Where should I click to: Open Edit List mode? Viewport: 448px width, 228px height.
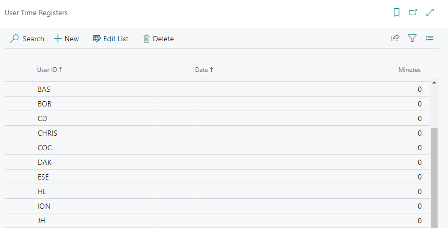[x=111, y=39]
